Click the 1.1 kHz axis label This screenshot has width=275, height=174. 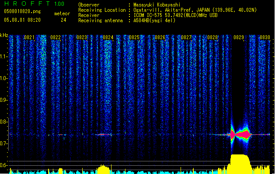[x=3, y=57]
